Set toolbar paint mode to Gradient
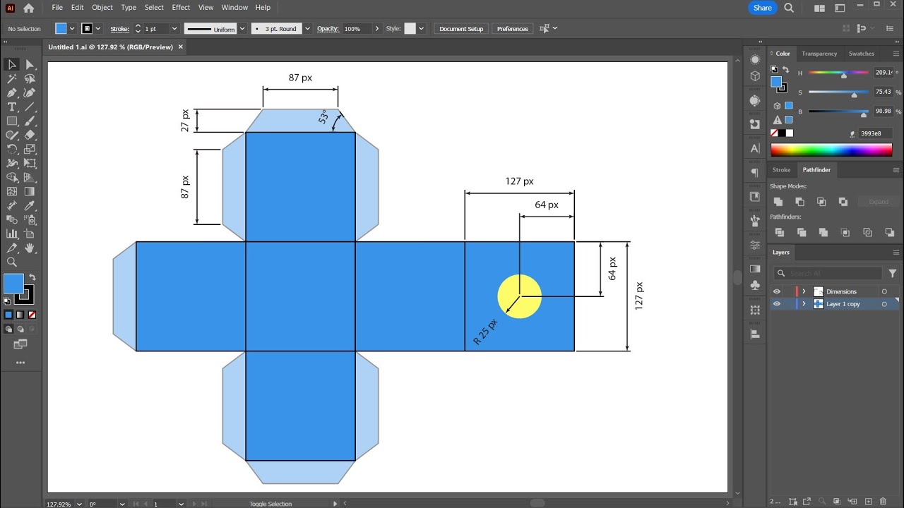The image size is (904, 508). [x=20, y=315]
